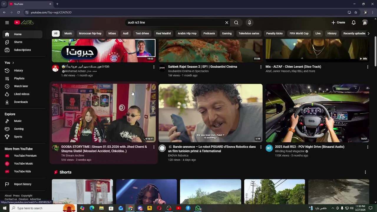
Task: Select the Podcasts chip
Action: pyautogui.click(x=209, y=34)
